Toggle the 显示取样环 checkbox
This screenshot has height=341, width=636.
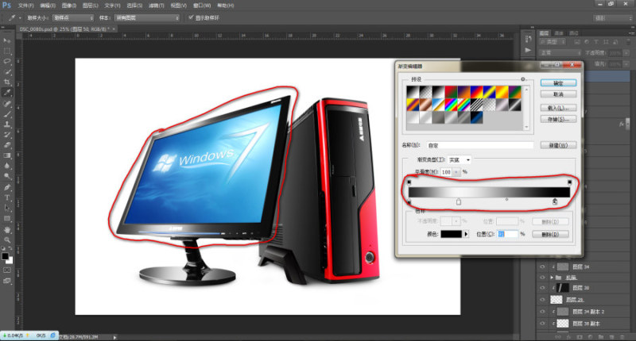(191, 17)
